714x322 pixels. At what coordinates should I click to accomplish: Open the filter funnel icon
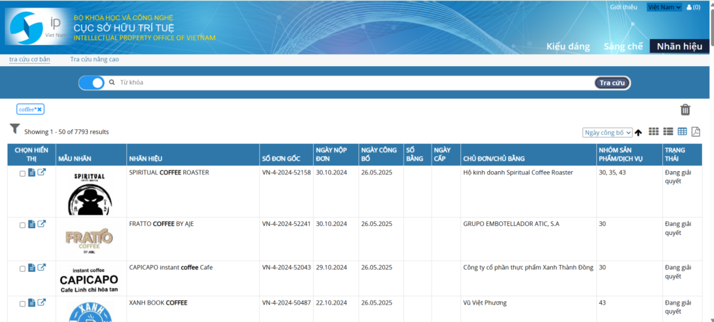(15, 129)
